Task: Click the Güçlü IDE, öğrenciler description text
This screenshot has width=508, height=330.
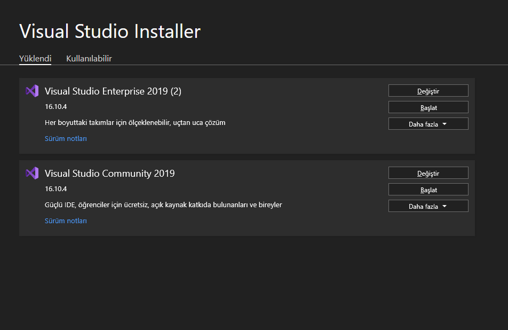Action: [163, 205]
